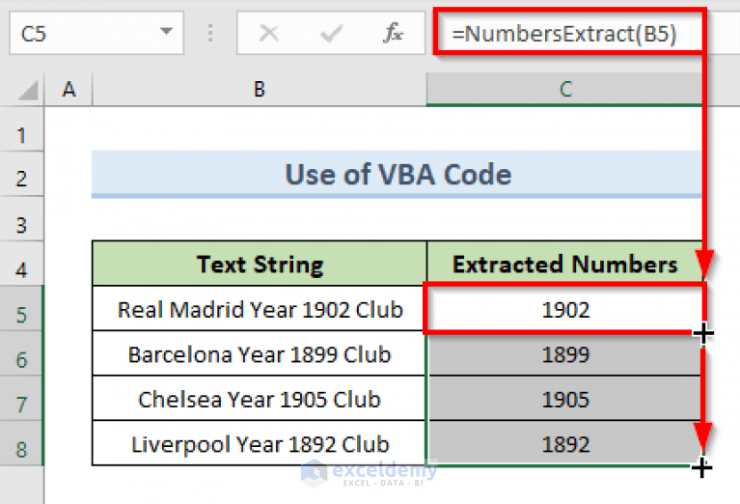Viewport: 740px width, 504px height.
Task: Select the cell containing 1892
Action: pos(565,443)
